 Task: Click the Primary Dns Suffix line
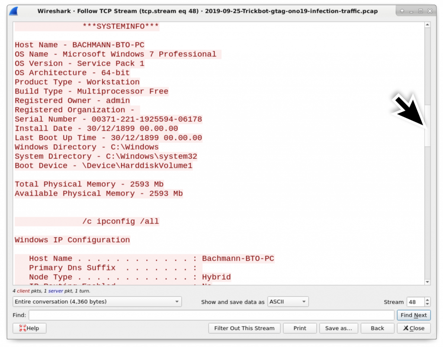pos(109,268)
